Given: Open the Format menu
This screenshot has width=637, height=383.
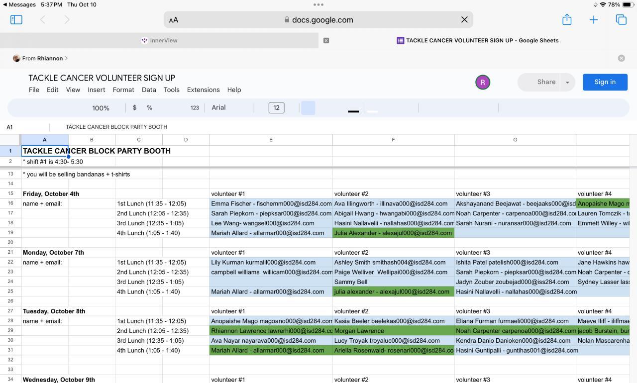Looking at the screenshot, I should coord(123,90).
